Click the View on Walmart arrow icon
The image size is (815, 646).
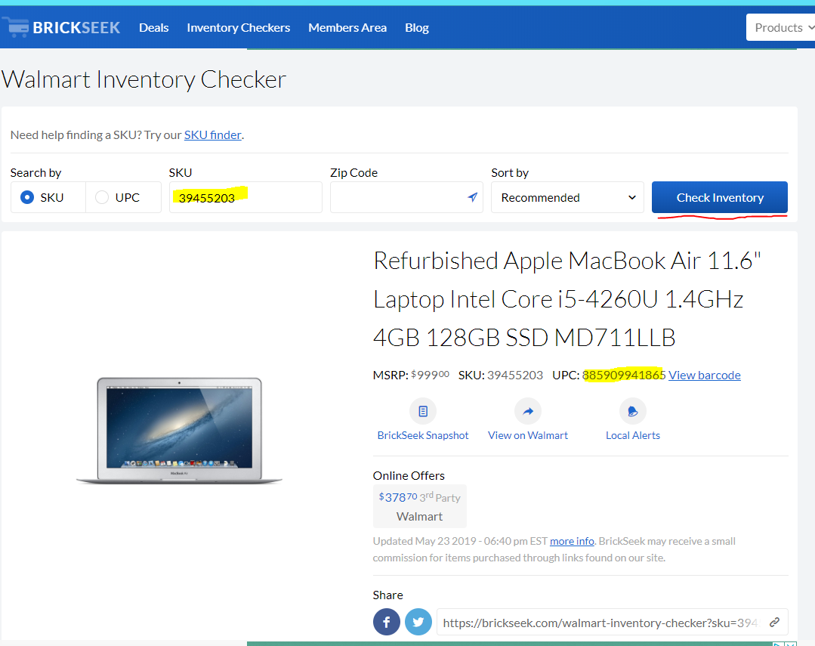pos(528,412)
